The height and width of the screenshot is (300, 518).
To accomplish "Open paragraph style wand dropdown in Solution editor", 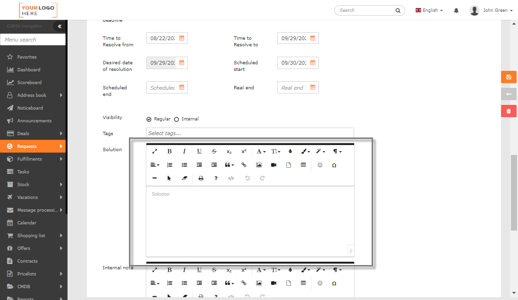I will pos(321,151).
